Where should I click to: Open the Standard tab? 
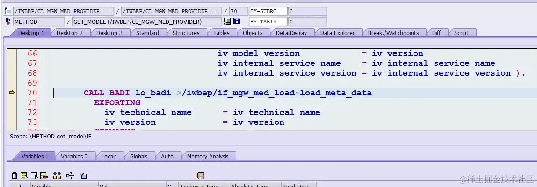[x=147, y=33]
